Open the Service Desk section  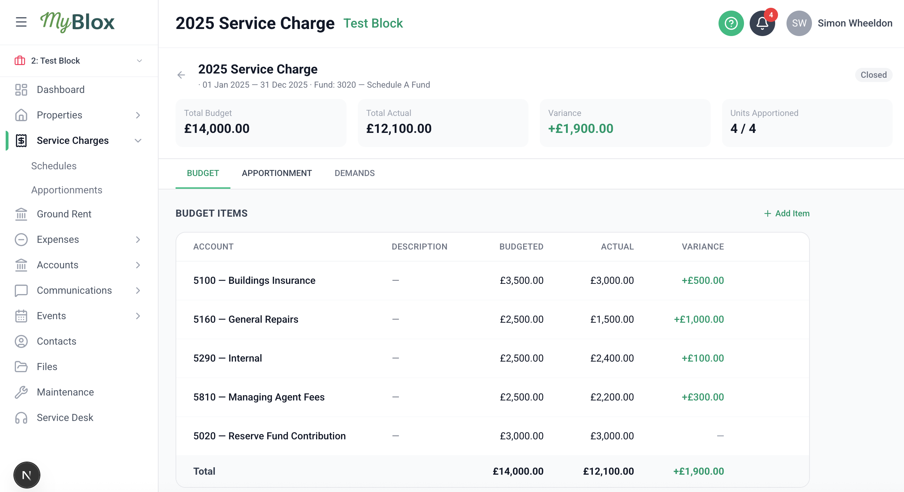coord(65,417)
